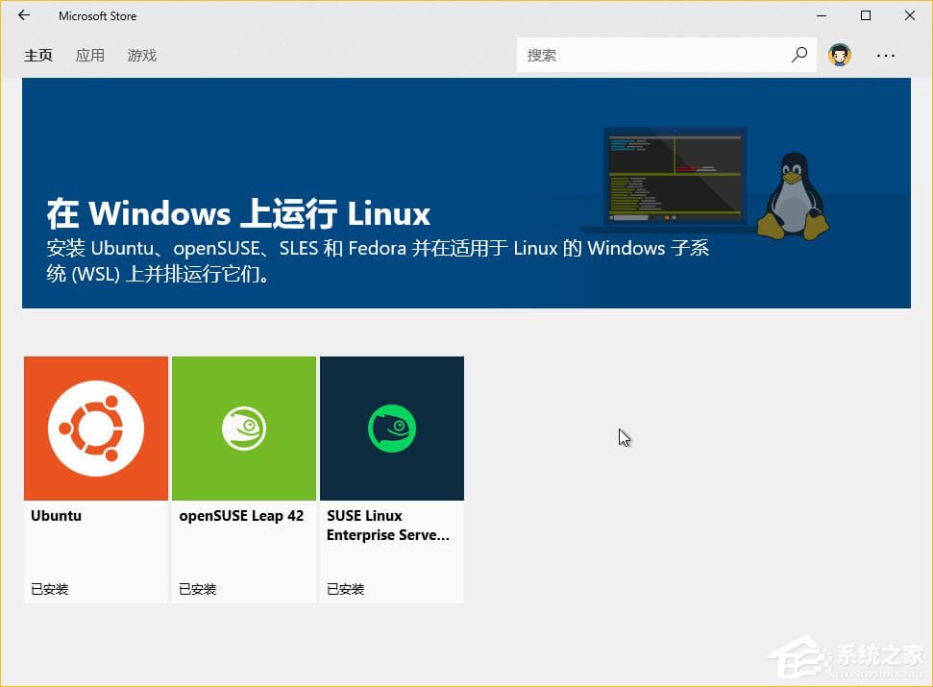Click the openSUSE chameleon logo icon
The width and height of the screenshot is (933, 687).
pos(243,428)
